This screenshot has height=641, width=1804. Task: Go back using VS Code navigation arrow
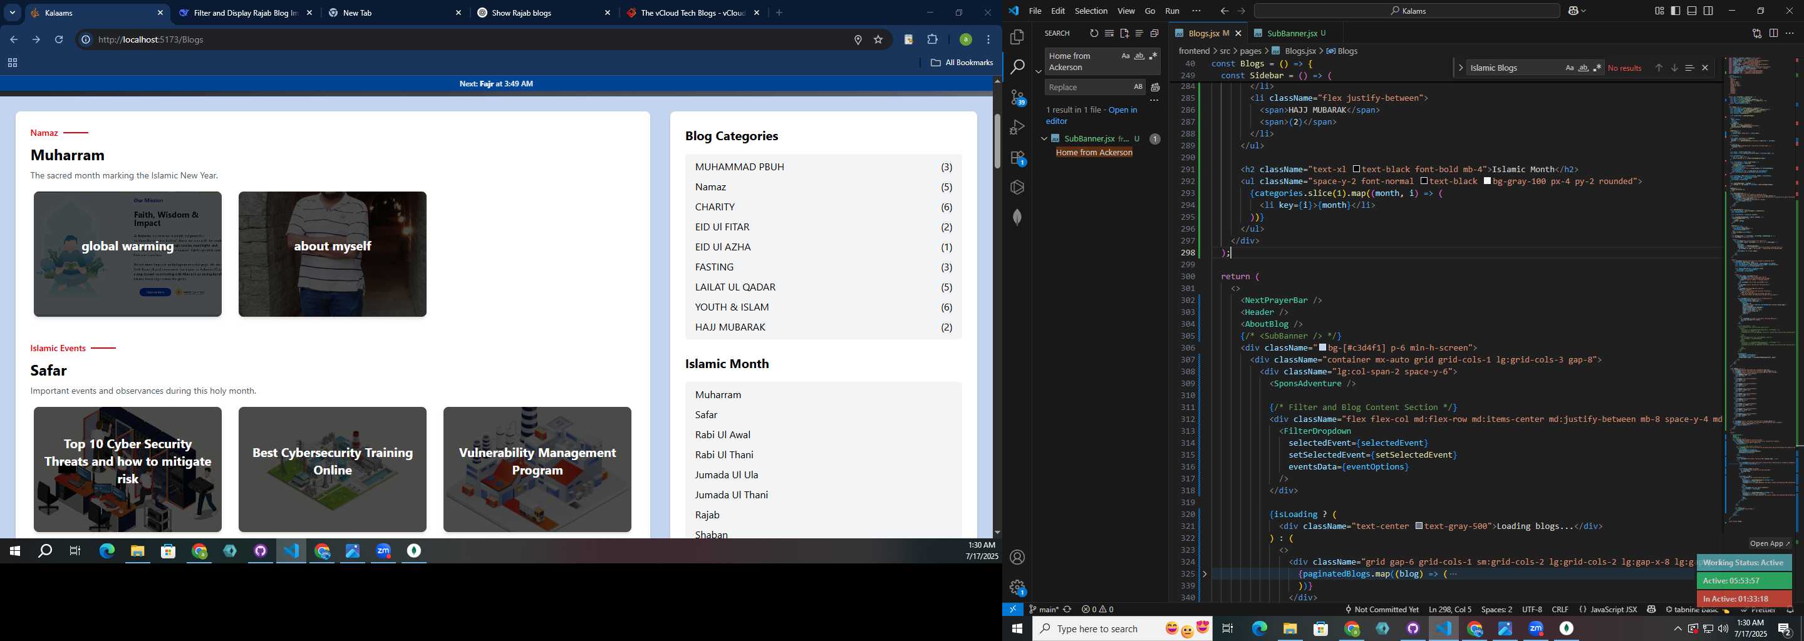point(1223,11)
